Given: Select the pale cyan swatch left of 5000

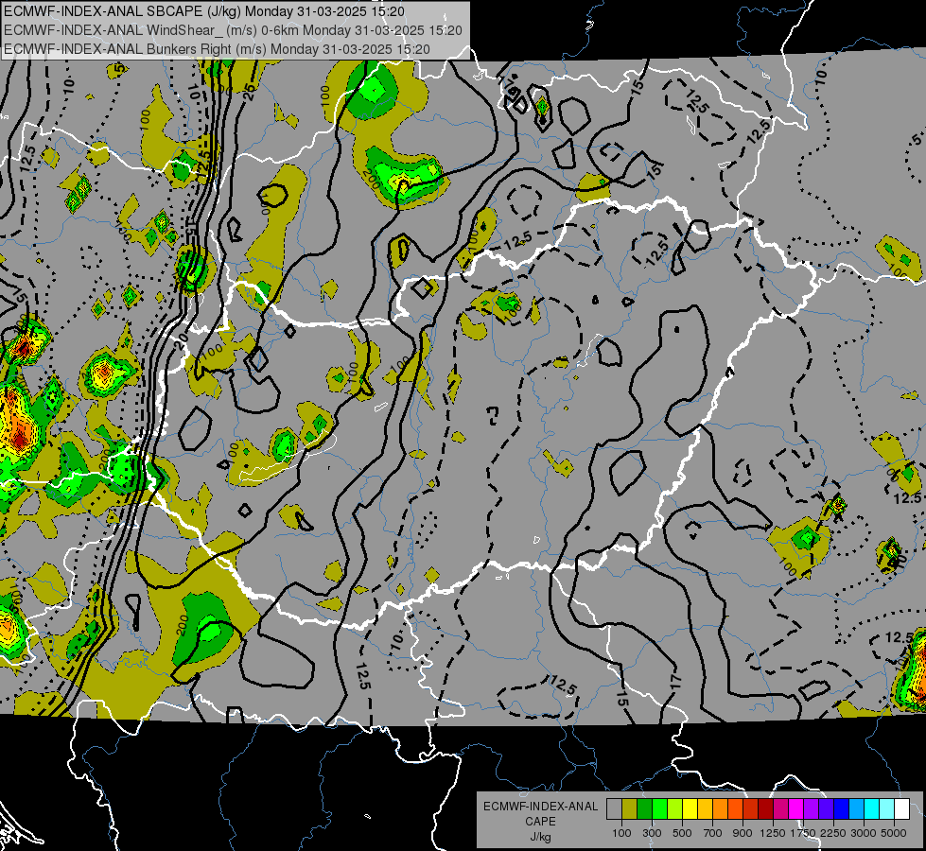Looking at the screenshot, I should click(x=887, y=808).
